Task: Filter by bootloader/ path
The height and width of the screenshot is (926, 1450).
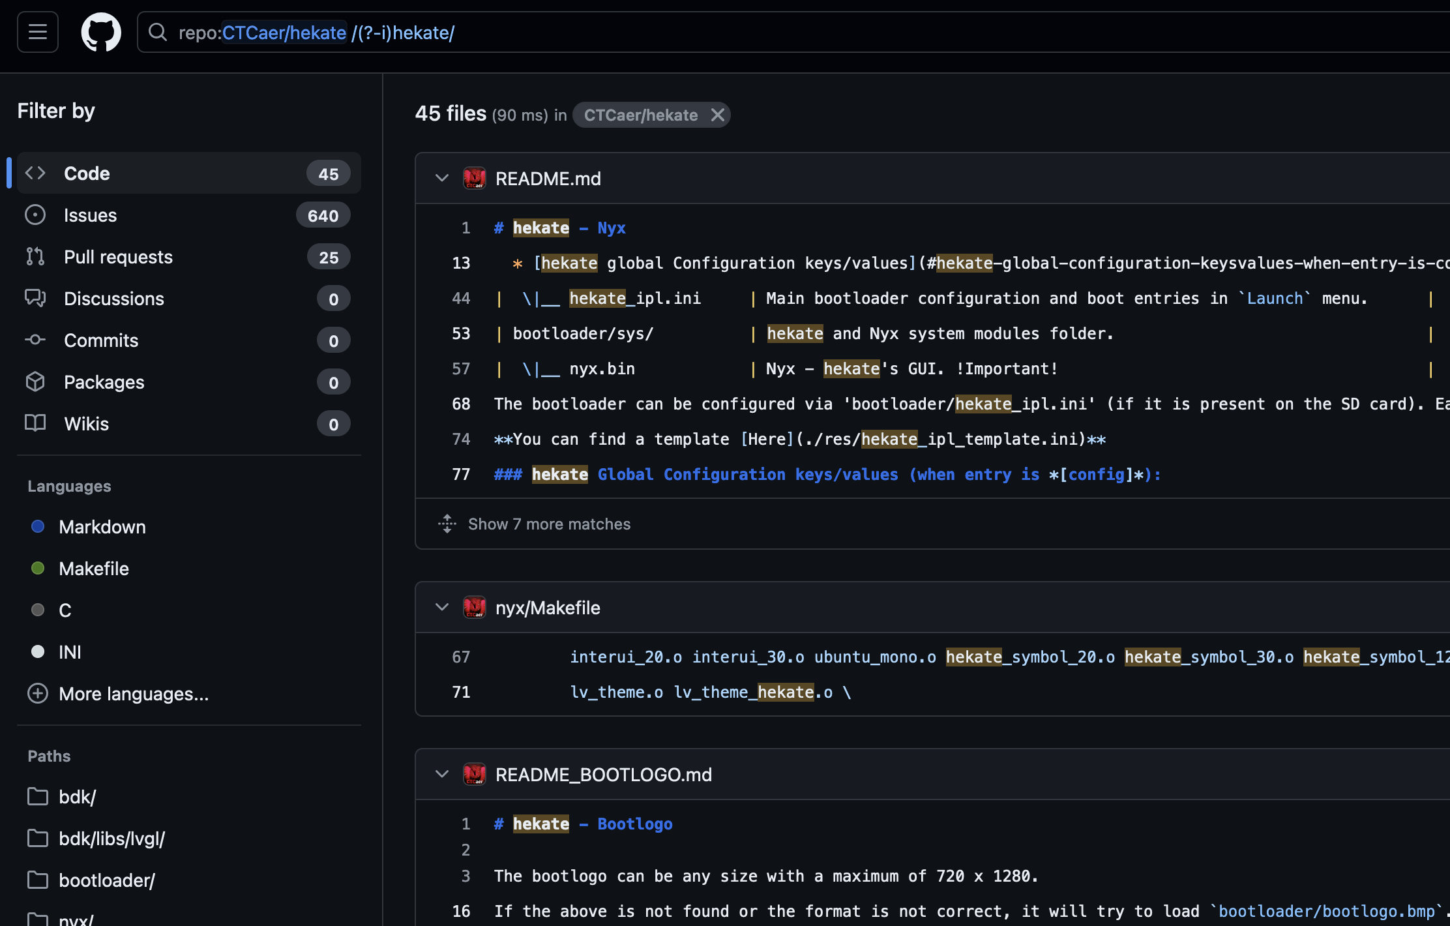Action: [x=107, y=880]
